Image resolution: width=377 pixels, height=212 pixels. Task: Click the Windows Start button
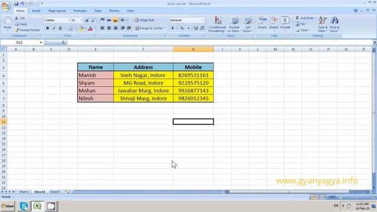pyautogui.click(x=8, y=206)
